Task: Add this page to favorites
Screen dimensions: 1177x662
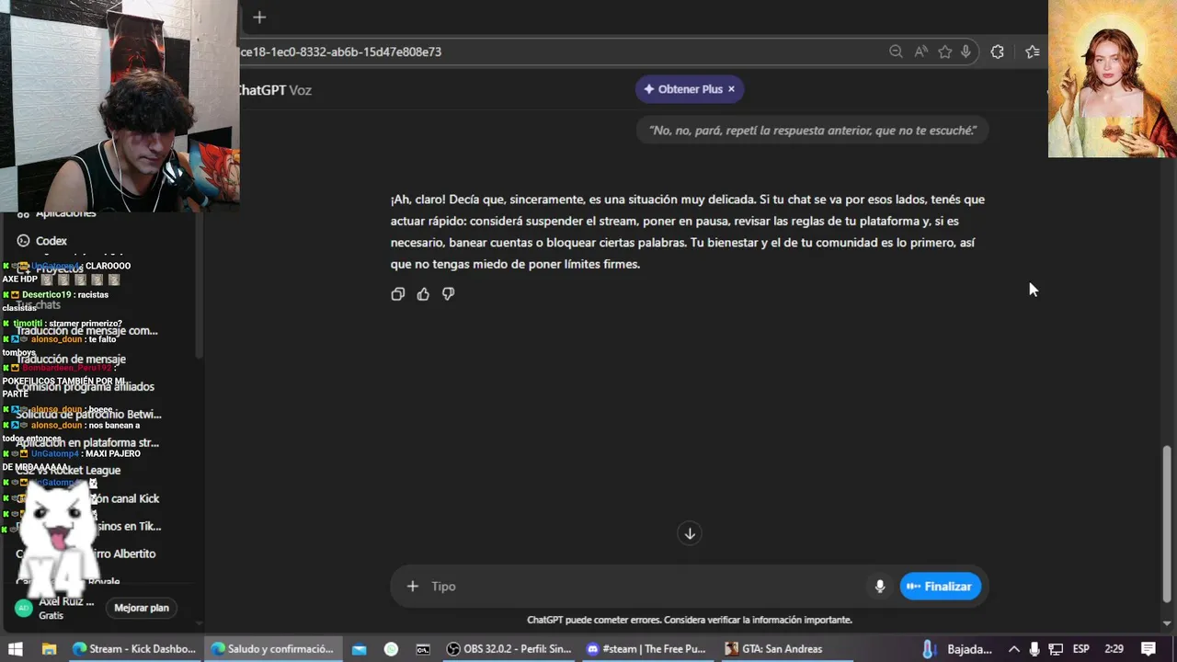Action: (944, 51)
